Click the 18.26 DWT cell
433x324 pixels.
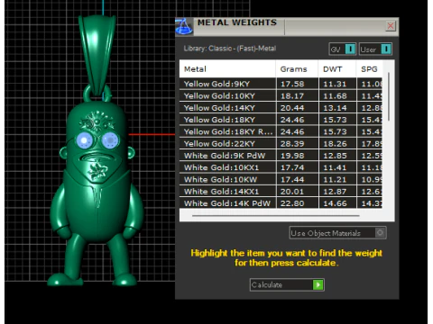pos(337,144)
